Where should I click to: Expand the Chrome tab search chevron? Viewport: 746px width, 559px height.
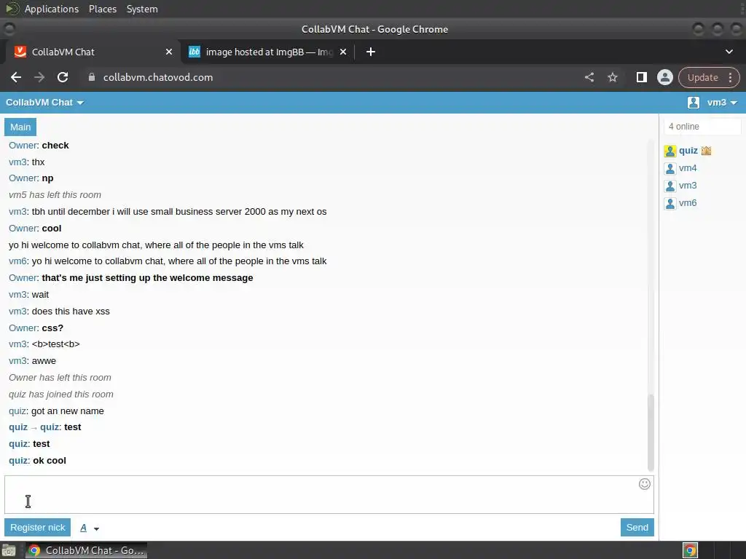click(x=729, y=52)
